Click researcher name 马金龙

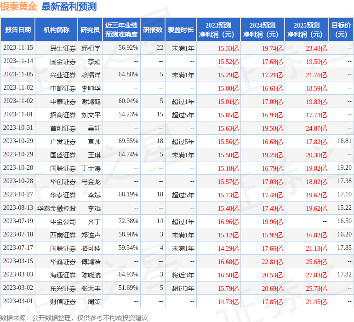(91, 181)
